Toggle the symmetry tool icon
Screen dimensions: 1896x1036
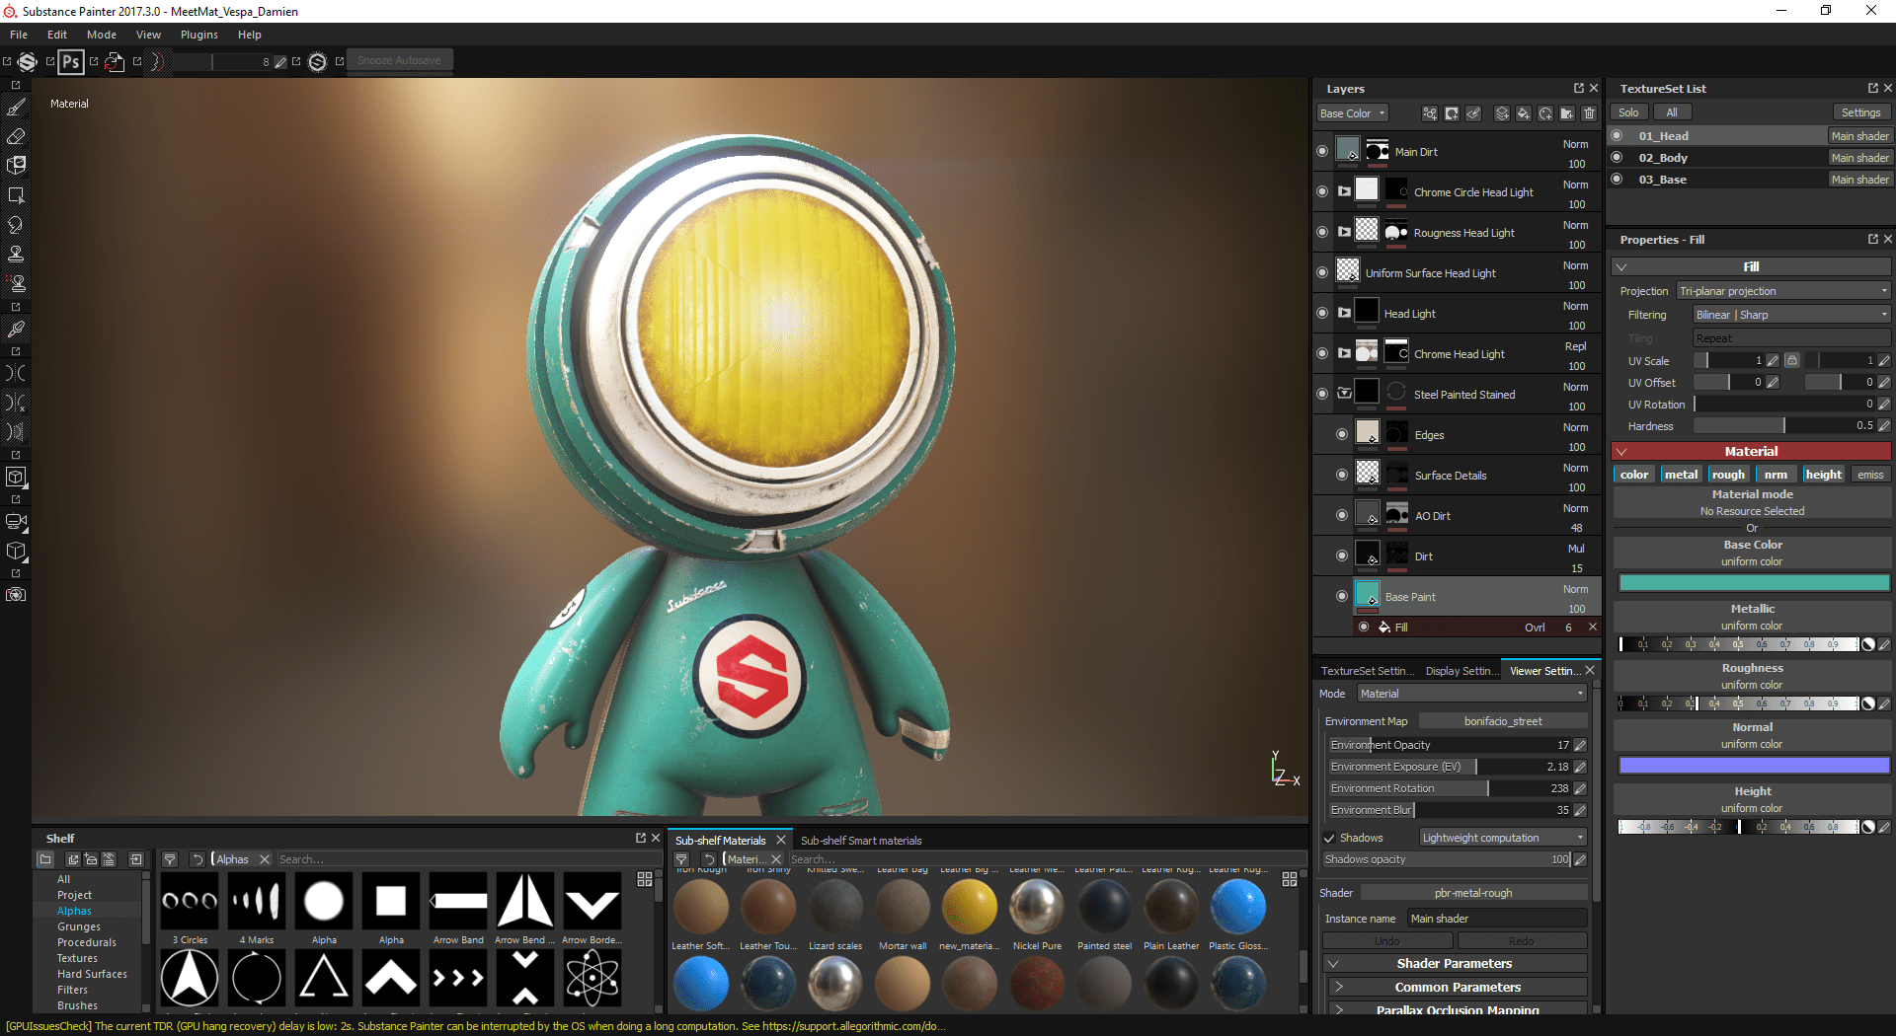click(x=16, y=373)
